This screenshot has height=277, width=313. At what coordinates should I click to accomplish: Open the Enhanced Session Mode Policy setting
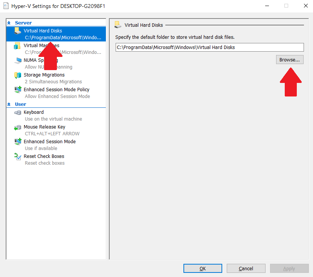56,93
